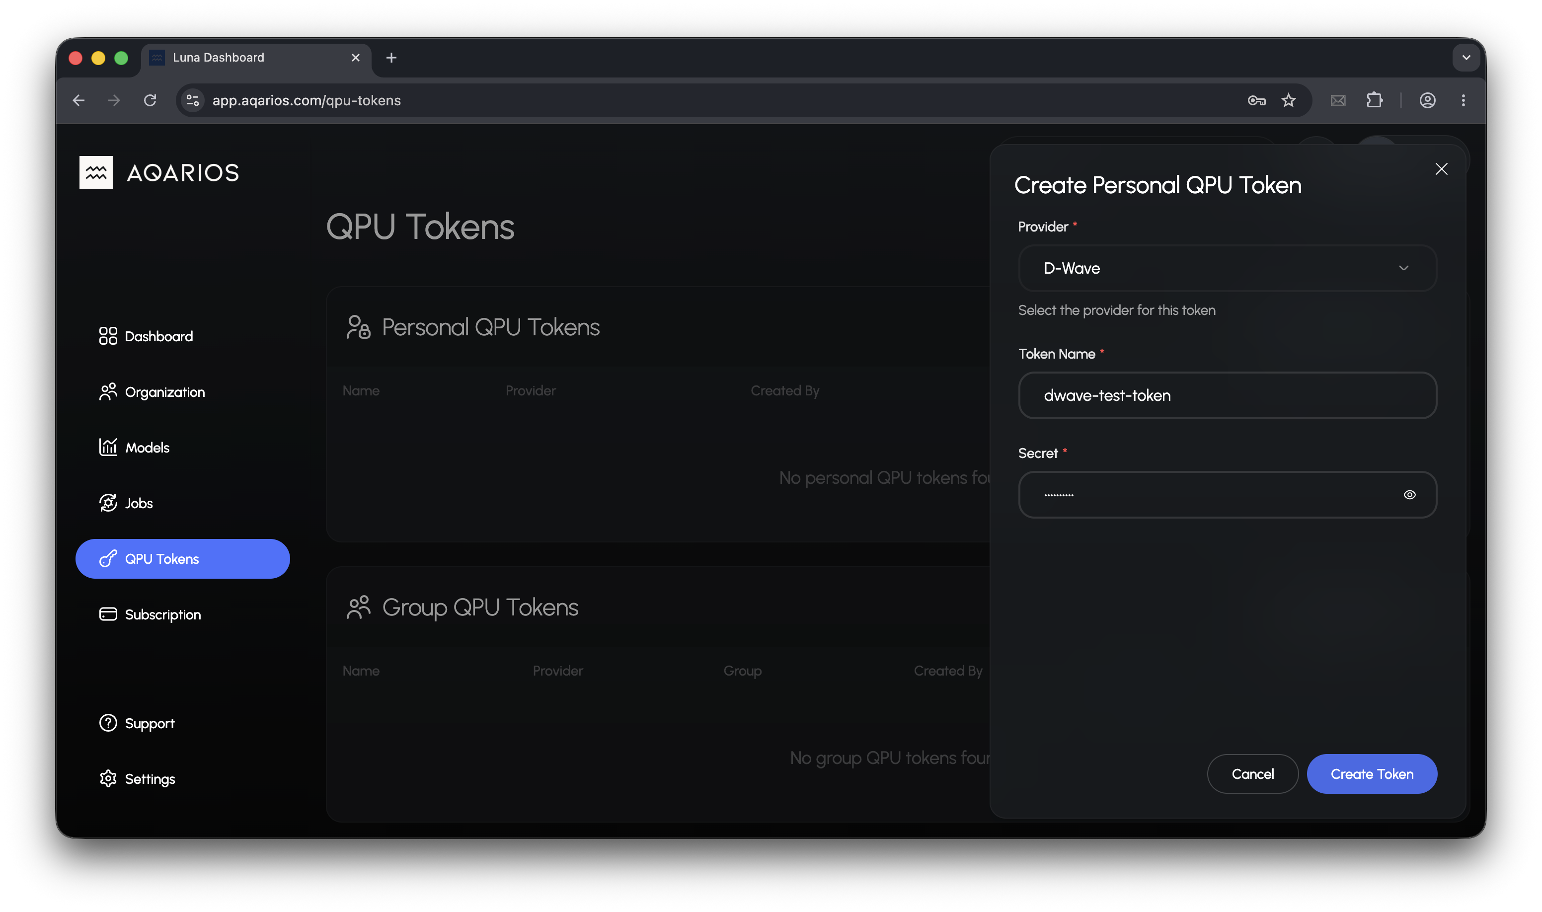
Task: Click the Create Token button
Action: click(1372, 774)
